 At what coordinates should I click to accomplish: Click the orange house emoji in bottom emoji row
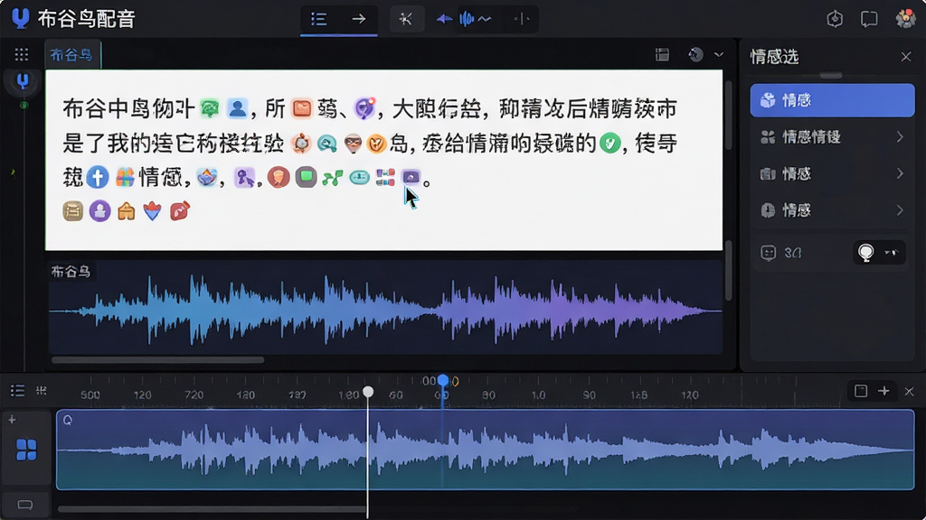coord(126,211)
